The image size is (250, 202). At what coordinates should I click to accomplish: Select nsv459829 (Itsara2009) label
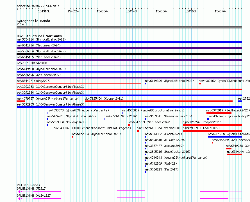201,128
